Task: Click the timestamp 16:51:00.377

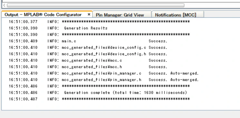Action: 23,22
